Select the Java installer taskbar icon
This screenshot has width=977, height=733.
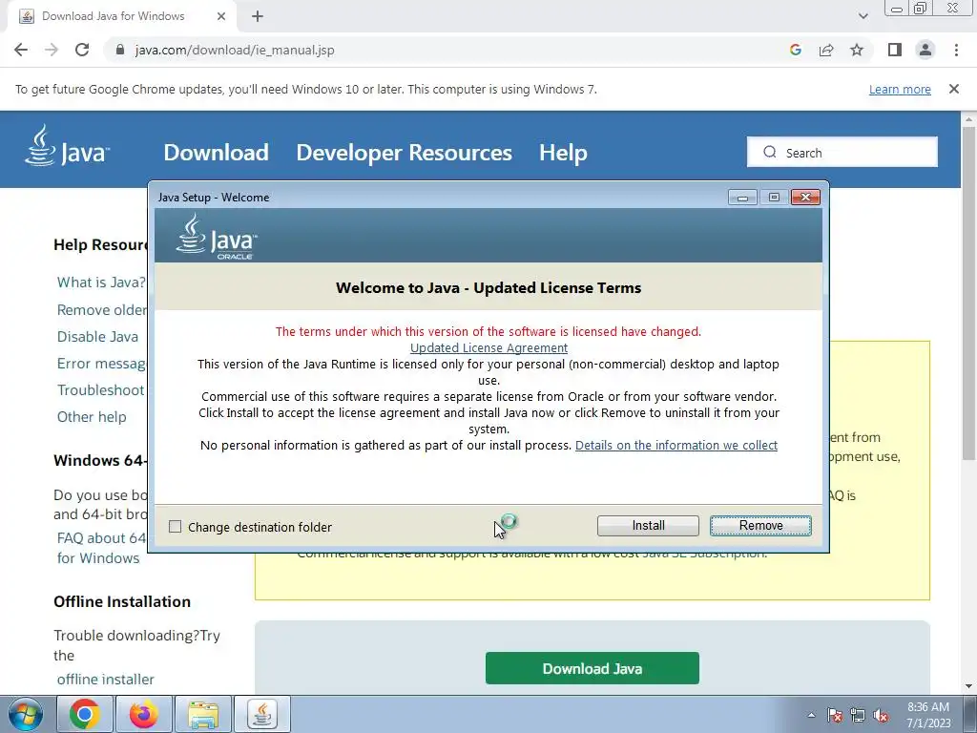pos(262,714)
